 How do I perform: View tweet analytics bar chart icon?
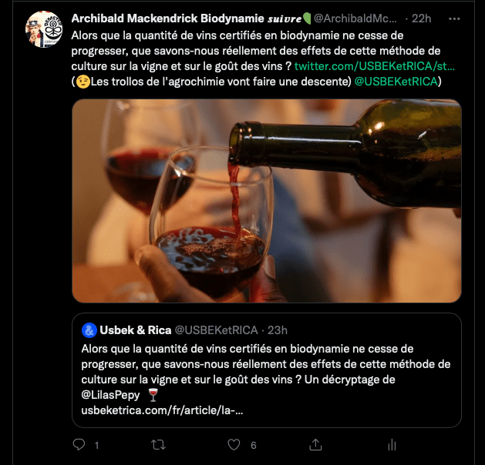tap(392, 445)
